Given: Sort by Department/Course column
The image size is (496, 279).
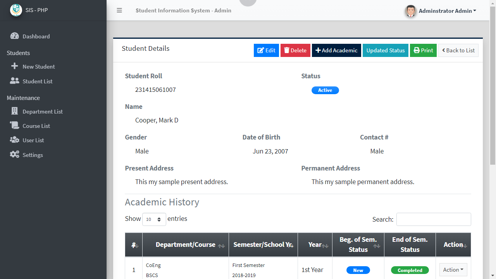Looking at the screenshot, I should click(x=186, y=245).
